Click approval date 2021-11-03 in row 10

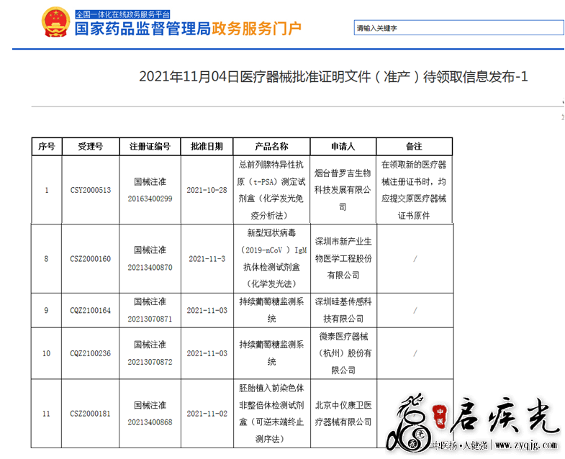coord(207,353)
